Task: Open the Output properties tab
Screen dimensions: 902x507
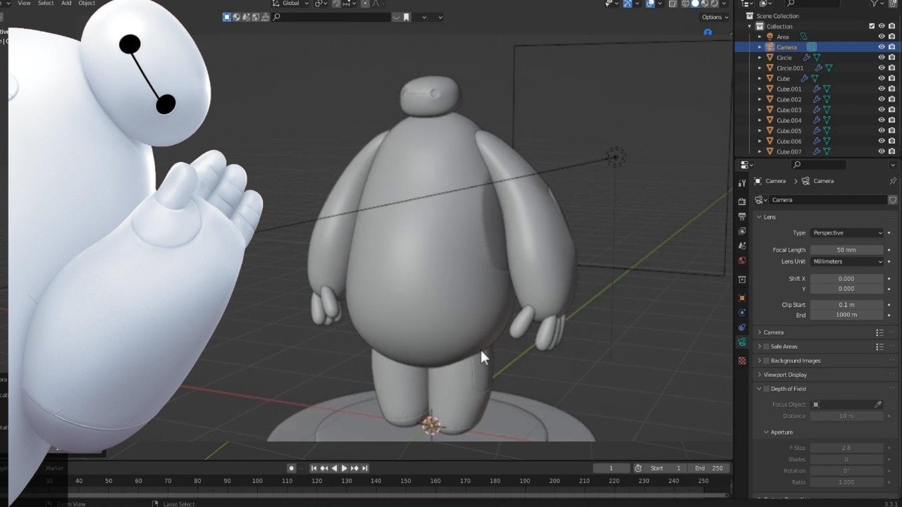Action: tap(742, 216)
